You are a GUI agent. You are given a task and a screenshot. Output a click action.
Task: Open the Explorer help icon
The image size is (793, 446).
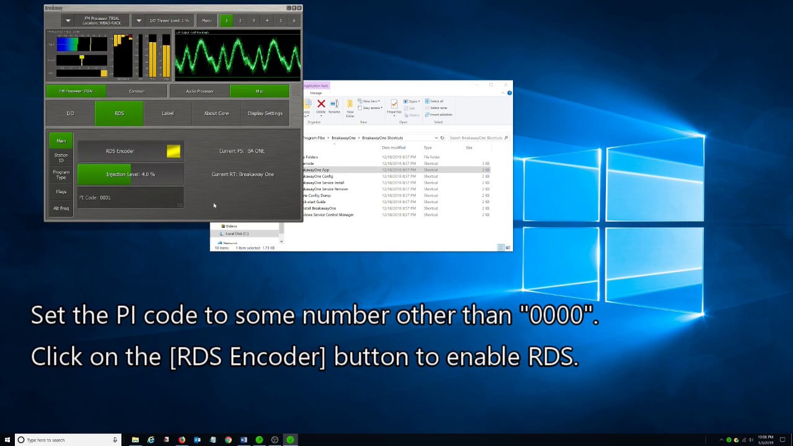point(509,93)
